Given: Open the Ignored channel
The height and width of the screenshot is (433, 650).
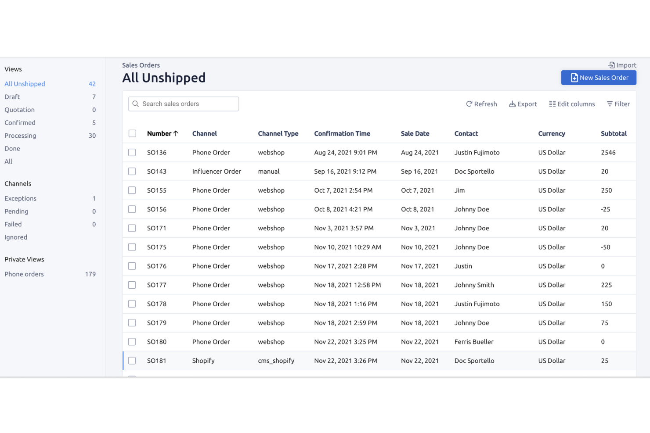Looking at the screenshot, I should pos(15,237).
